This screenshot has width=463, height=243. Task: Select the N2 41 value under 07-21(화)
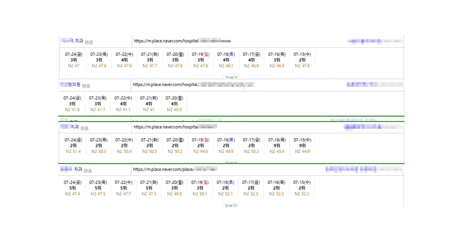click(x=149, y=110)
